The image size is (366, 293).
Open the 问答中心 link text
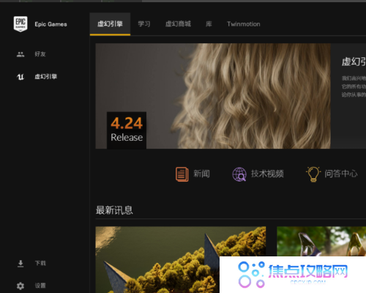pyautogui.click(x=341, y=174)
